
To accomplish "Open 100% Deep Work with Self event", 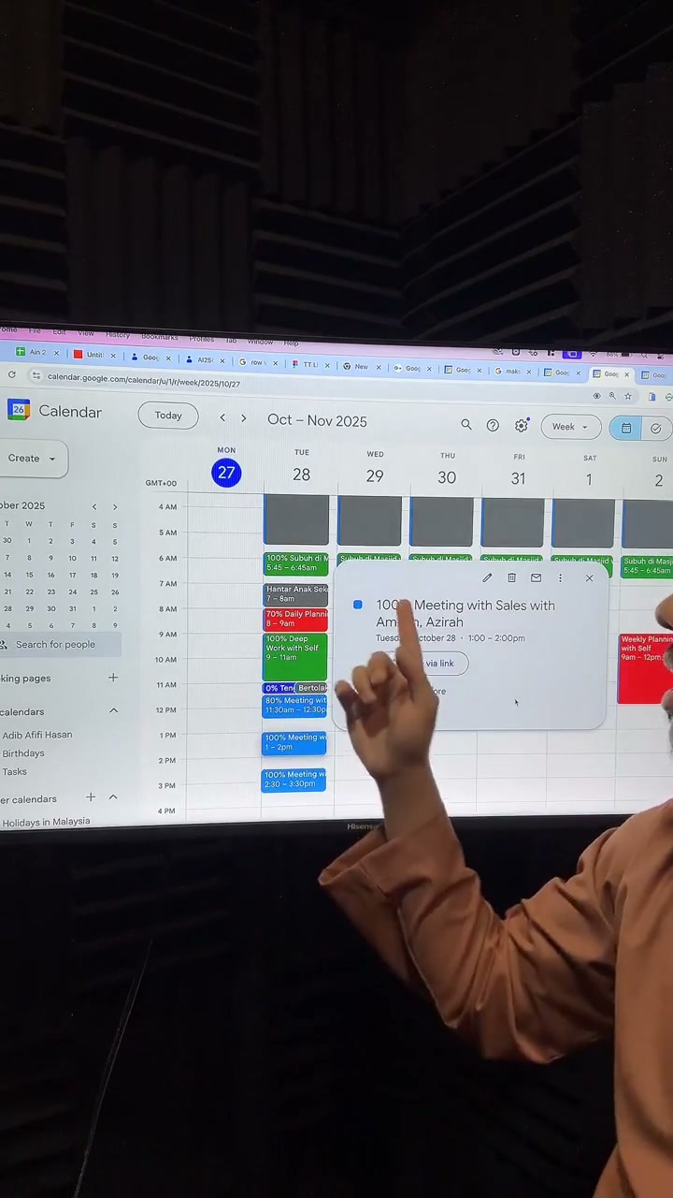I will click(x=295, y=657).
